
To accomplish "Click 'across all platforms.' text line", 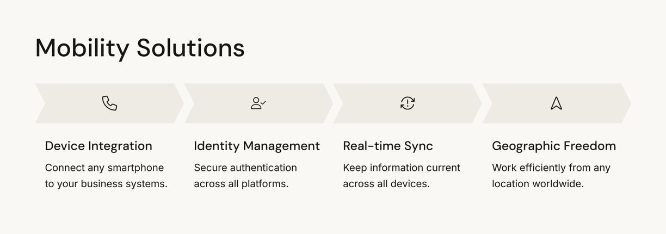I will (x=241, y=184).
